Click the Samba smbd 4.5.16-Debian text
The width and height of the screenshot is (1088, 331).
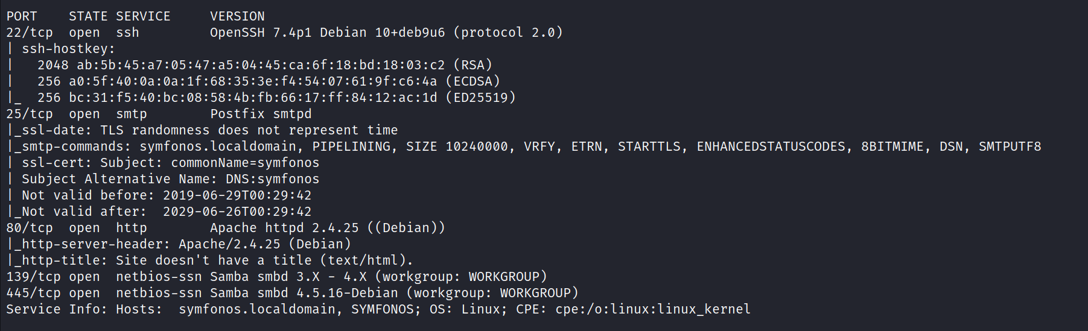coord(304,293)
